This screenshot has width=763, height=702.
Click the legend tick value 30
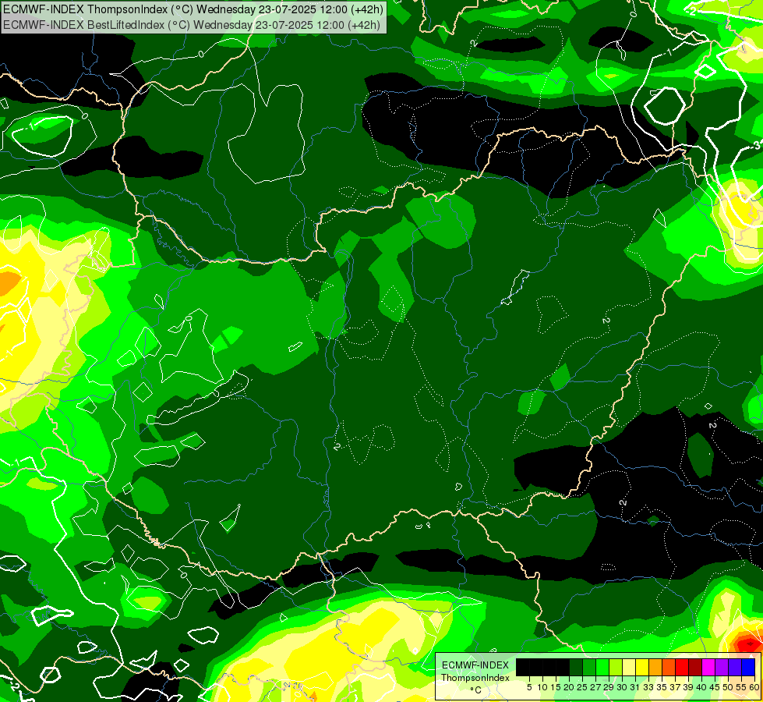(622, 687)
